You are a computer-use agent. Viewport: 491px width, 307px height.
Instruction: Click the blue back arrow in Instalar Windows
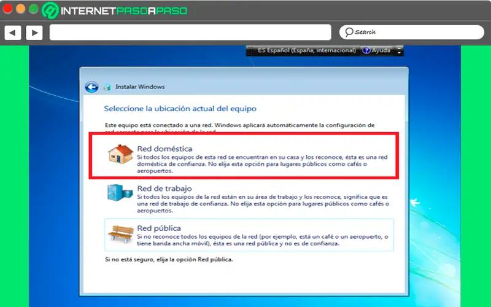point(91,87)
